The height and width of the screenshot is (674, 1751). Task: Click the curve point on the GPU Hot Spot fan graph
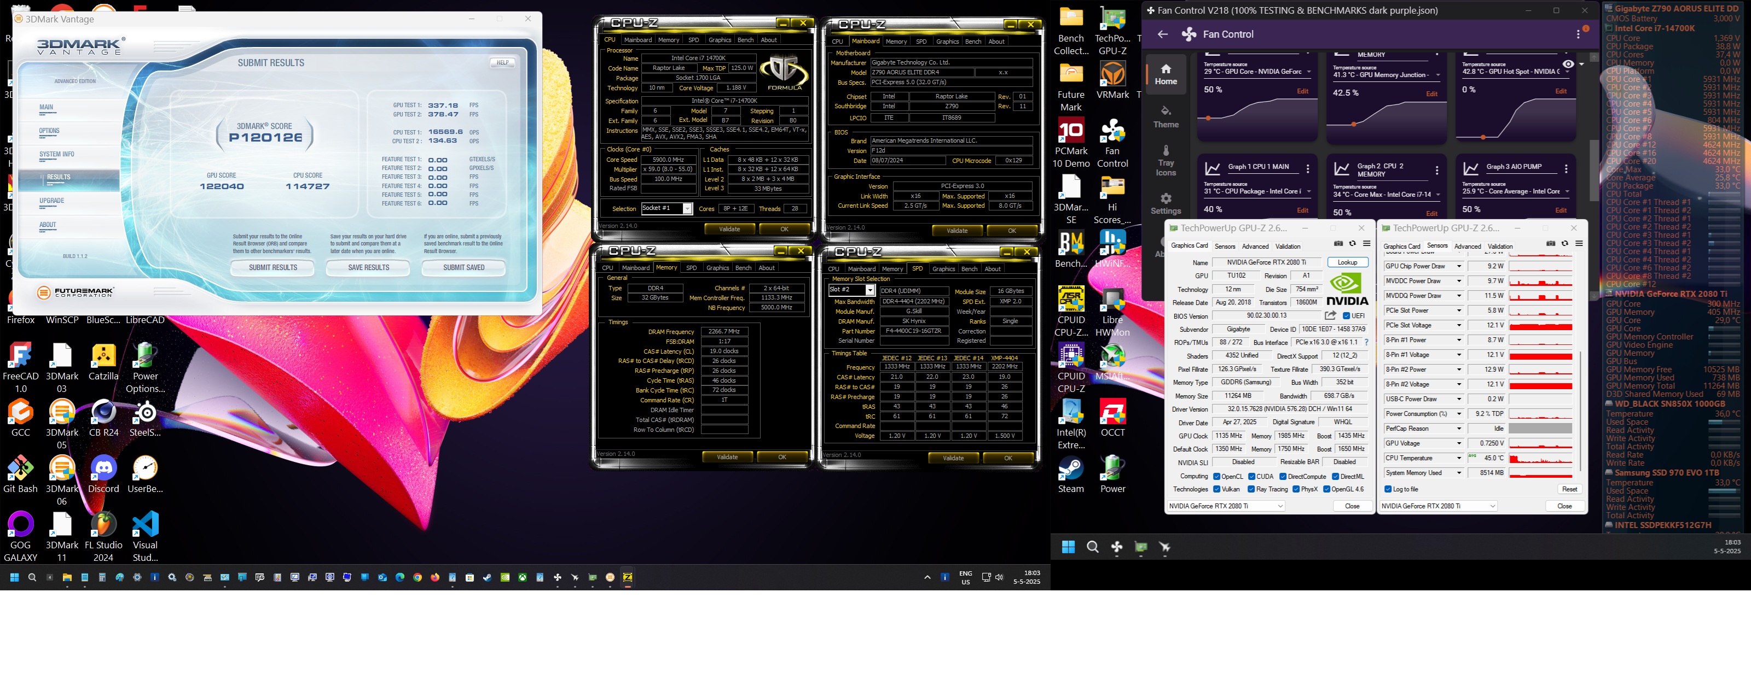pos(1482,138)
